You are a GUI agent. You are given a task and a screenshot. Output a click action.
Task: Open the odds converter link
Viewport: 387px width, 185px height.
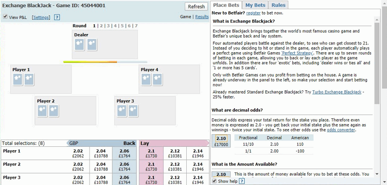click(x=341, y=130)
